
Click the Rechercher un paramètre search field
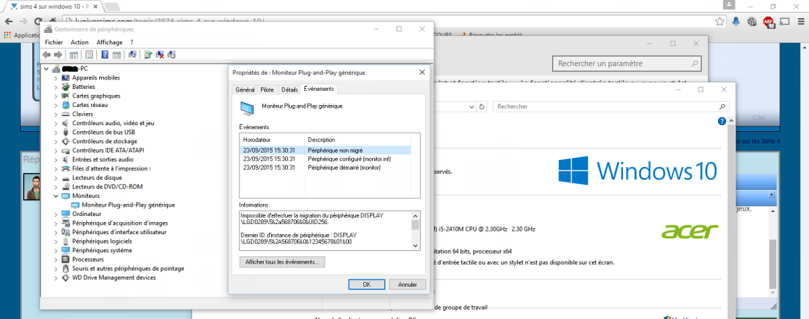[626, 63]
